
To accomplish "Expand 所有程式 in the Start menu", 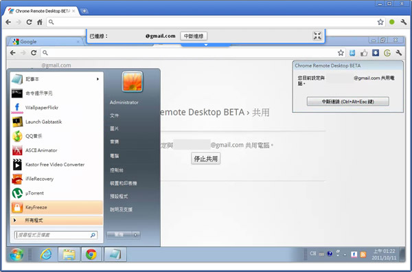I will click(57, 220).
